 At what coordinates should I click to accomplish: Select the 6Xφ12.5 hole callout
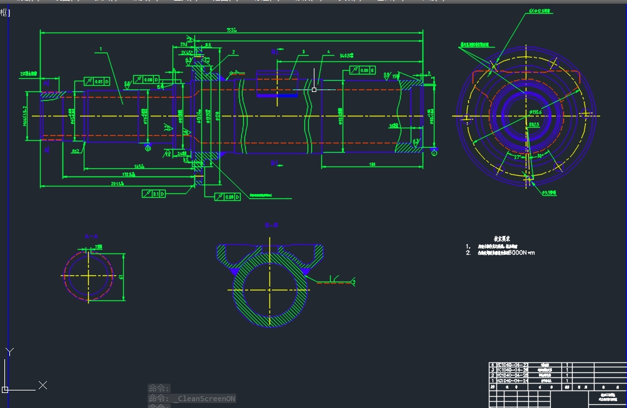coord(540,11)
